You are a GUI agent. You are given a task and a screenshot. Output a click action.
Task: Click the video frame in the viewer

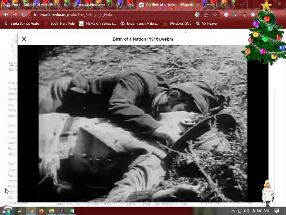click(143, 123)
